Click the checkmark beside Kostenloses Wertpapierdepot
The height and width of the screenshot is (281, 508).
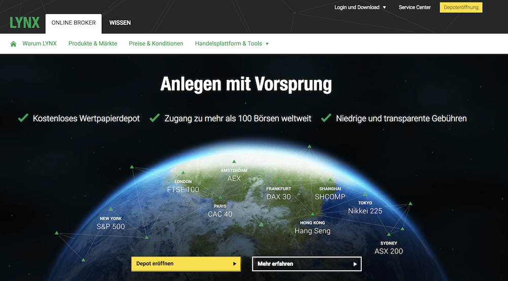pyautogui.click(x=23, y=118)
